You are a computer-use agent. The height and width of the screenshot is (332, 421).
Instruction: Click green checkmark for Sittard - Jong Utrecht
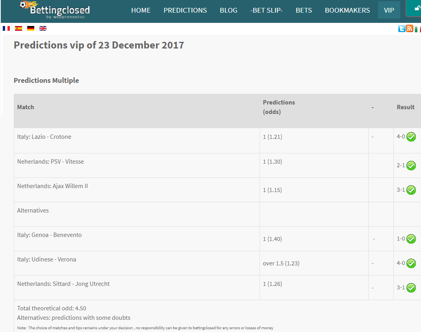coord(411,288)
